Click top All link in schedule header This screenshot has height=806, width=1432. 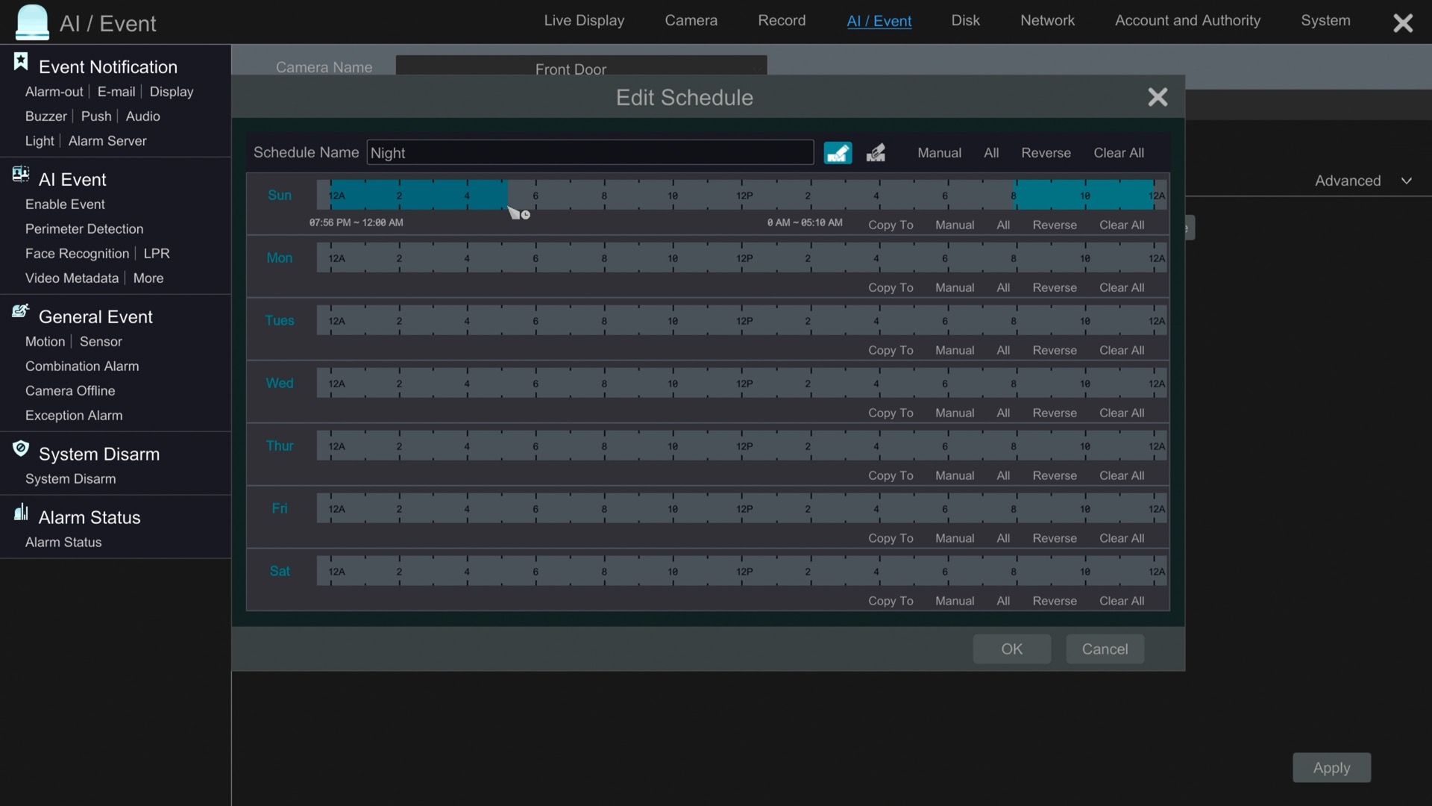[991, 153]
